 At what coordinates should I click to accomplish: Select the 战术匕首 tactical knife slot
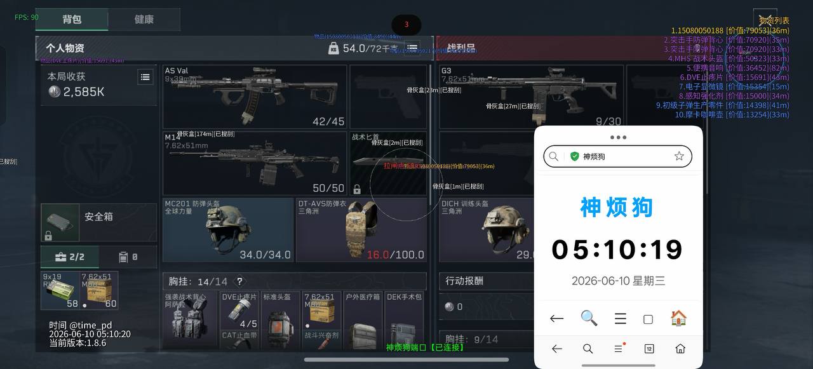(388, 163)
